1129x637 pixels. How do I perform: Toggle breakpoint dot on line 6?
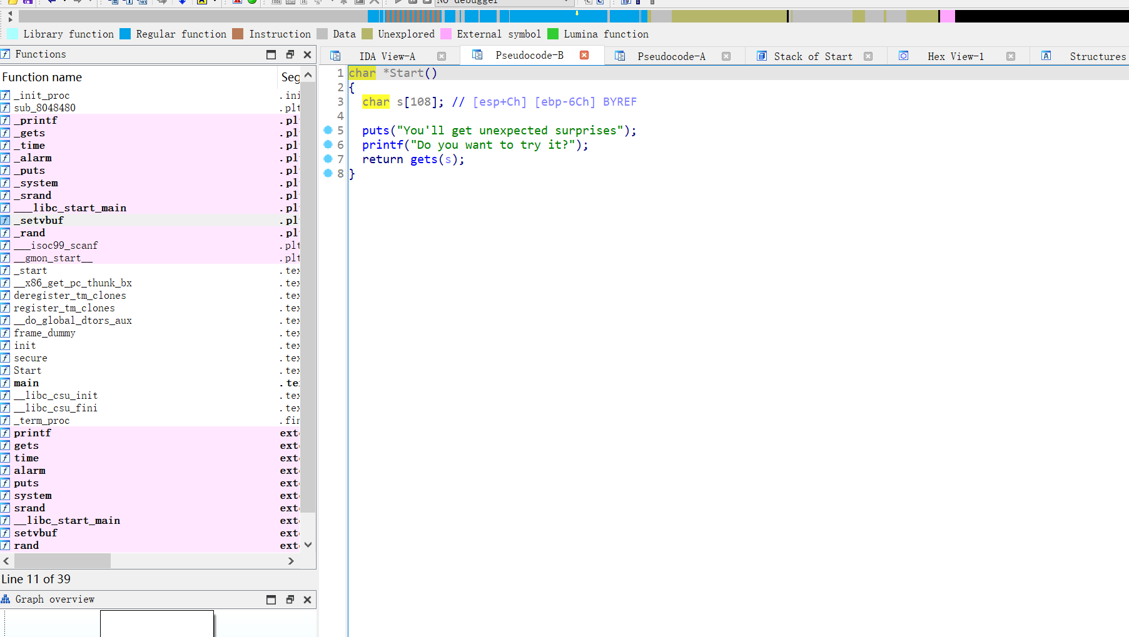coord(328,144)
